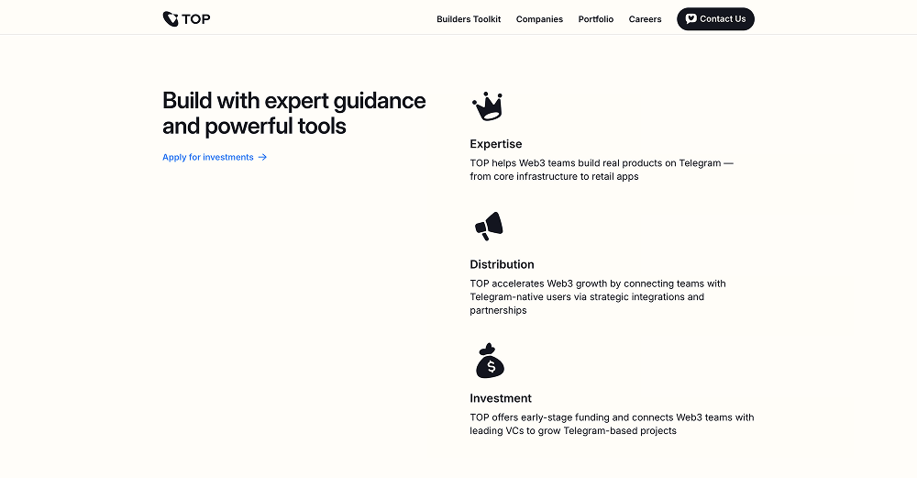This screenshot has width=917, height=478.
Task: Select the Distribution heading
Action: (502, 264)
